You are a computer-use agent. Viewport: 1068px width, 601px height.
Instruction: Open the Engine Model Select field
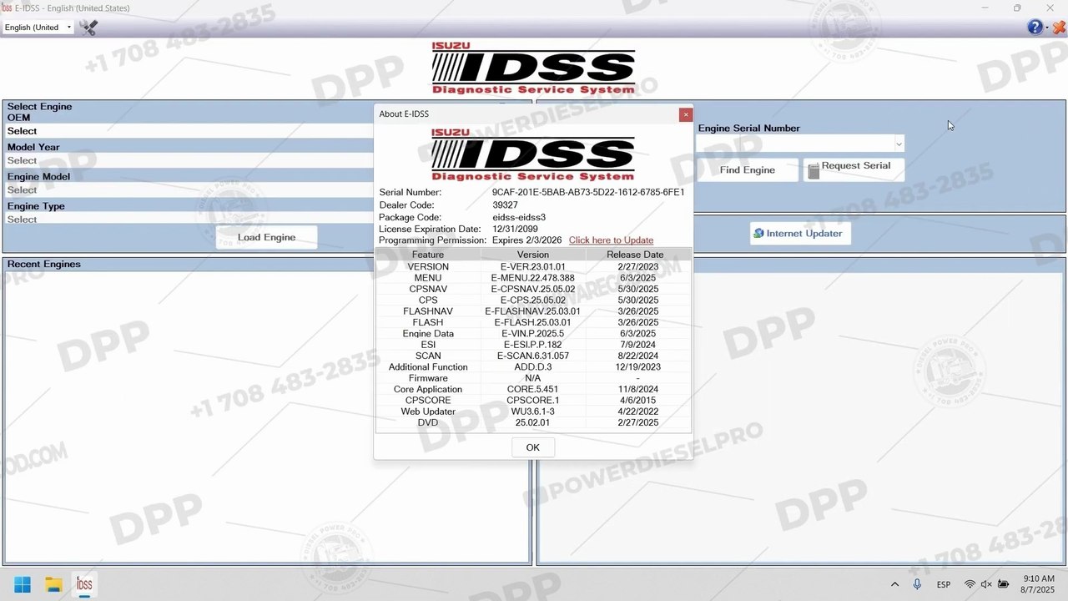(189, 189)
